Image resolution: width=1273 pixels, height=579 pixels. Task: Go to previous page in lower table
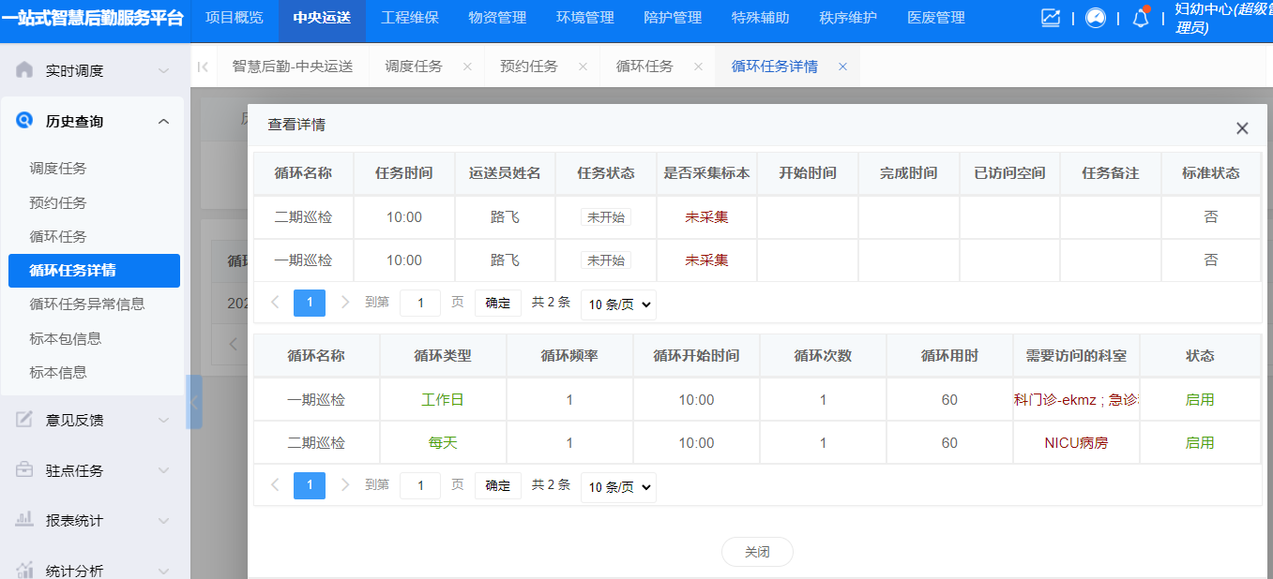tap(275, 485)
